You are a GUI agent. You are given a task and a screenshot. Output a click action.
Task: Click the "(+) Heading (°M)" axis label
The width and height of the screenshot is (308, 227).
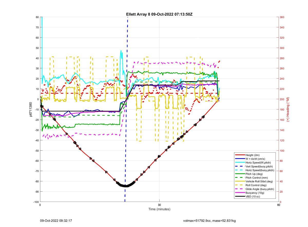pyautogui.click(x=288, y=109)
